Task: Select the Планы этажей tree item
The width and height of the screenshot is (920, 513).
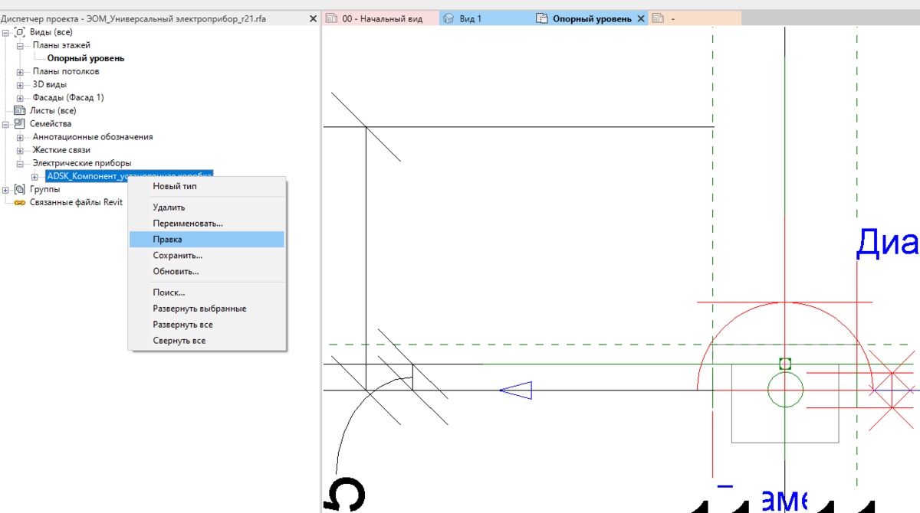Action: (x=61, y=45)
